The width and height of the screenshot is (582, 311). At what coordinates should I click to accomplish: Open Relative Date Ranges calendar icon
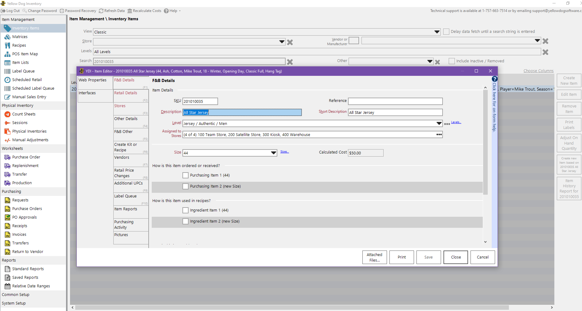[7, 286]
